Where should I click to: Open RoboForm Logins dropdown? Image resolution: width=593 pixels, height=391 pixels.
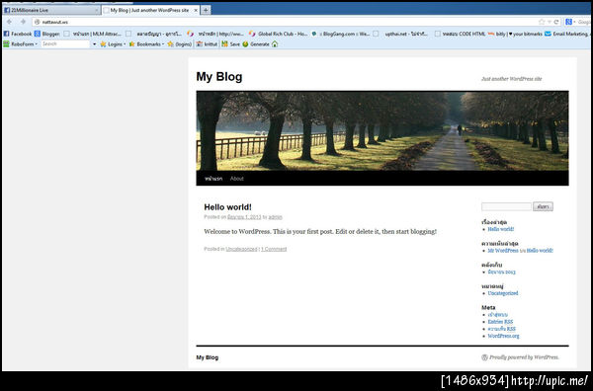pyautogui.click(x=113, y=44)
